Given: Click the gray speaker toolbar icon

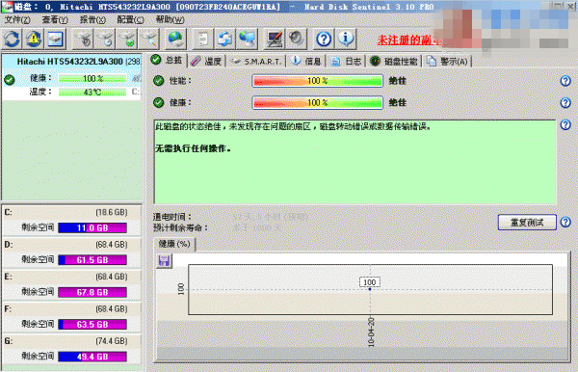Looking at the screenshot, I should tap(297, 39).
